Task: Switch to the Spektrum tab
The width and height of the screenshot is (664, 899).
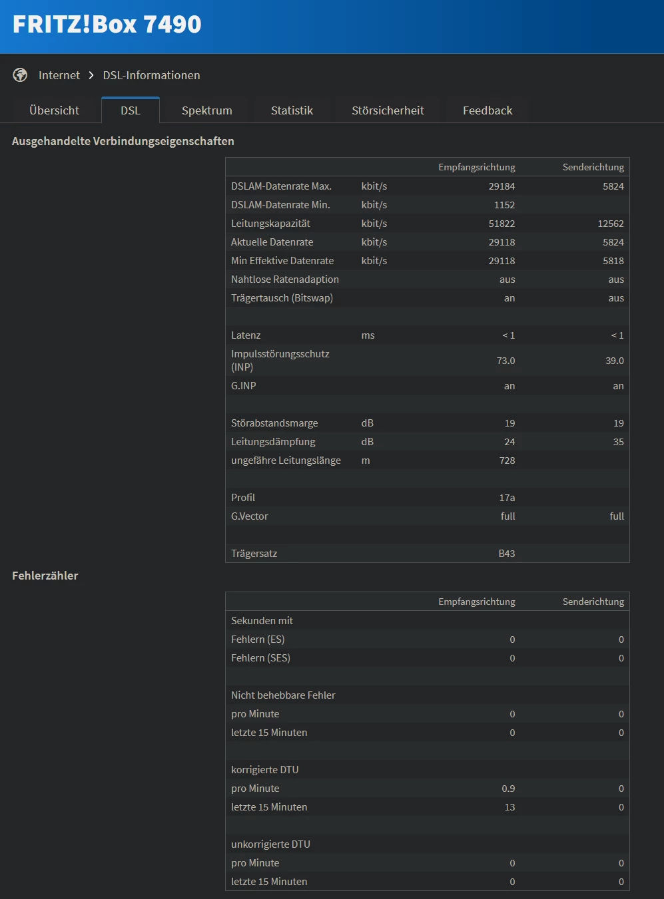Action: (207, 110)
